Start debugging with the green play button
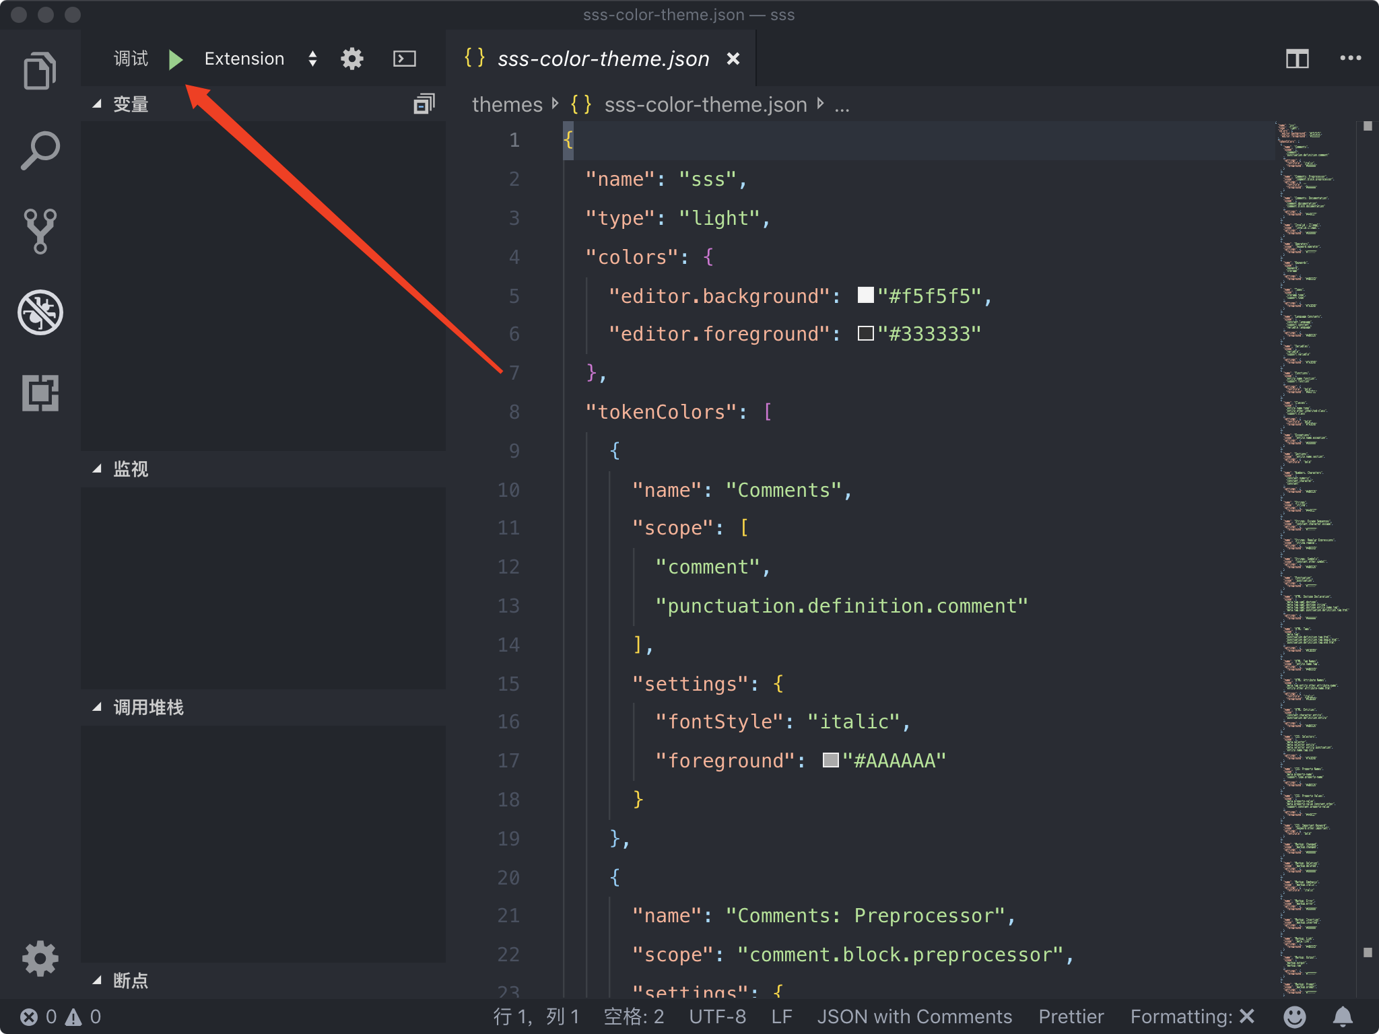The image size is (1379, 1034). tap(176, 59)
